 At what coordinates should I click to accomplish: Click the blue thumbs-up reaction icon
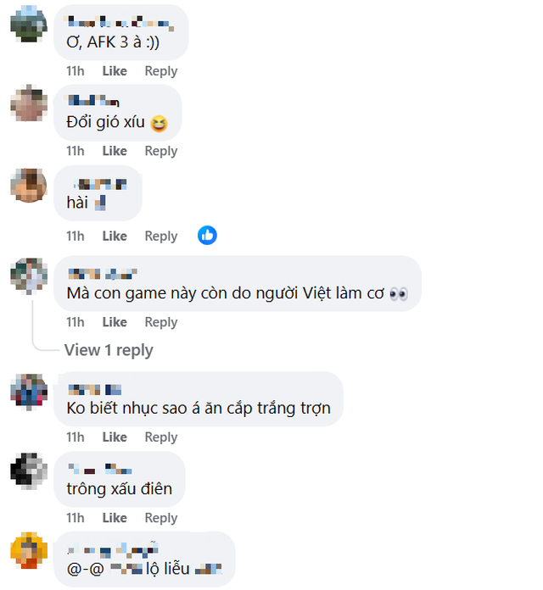tap(208, 235)
